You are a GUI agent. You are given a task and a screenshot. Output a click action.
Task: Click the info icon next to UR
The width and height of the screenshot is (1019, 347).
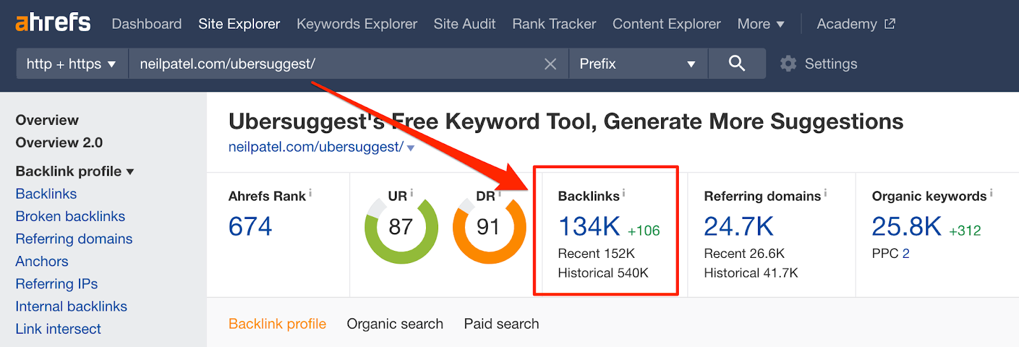coord(411,192)
